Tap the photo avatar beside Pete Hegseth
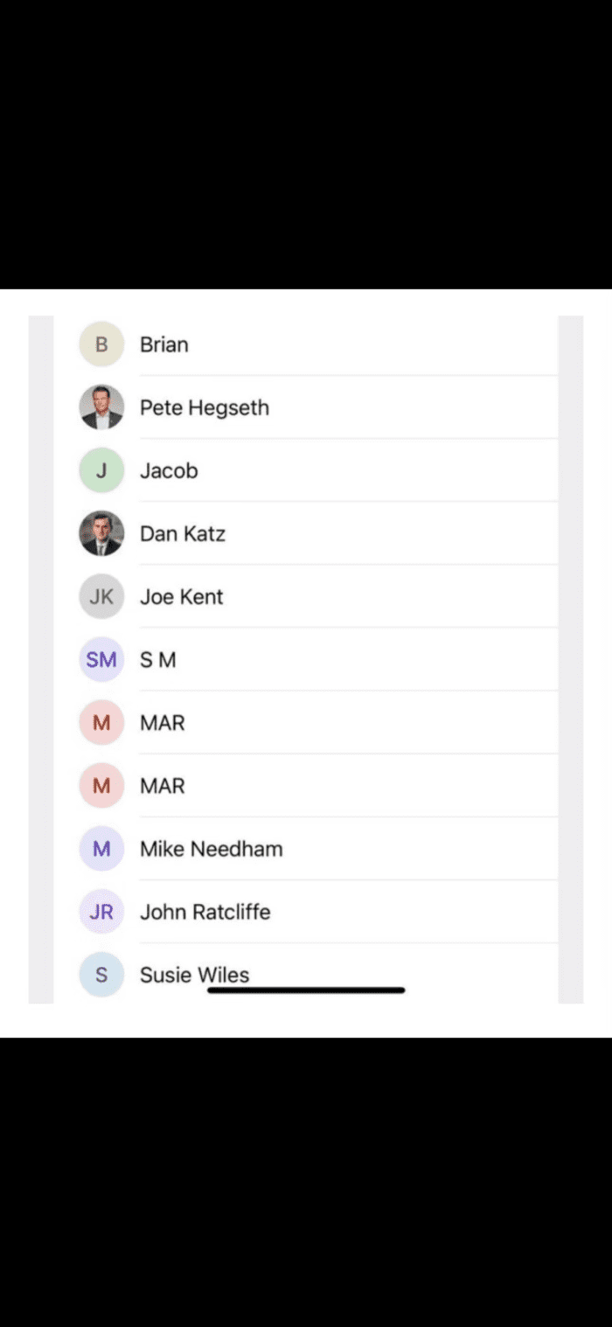The image size is (612, 1327). tap(101, 407)
